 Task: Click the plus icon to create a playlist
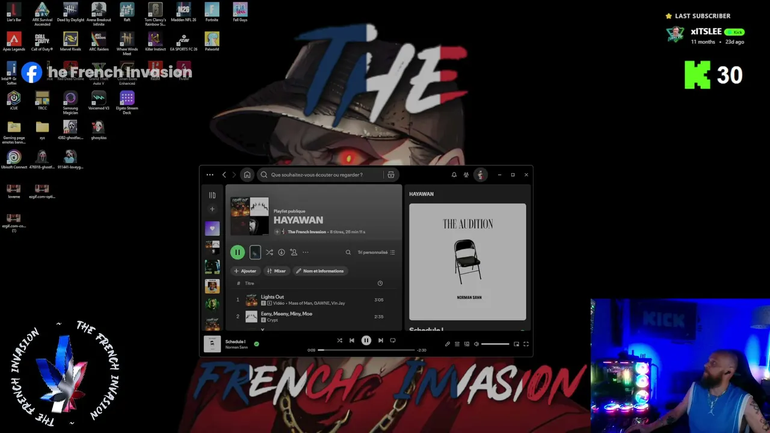pyautogui.click(x=212, y=209)
